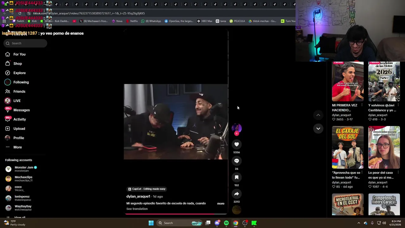This screenshot has width=405, height=228.
Task: Bookmark the video to favorites
Action: click(236, 177)
